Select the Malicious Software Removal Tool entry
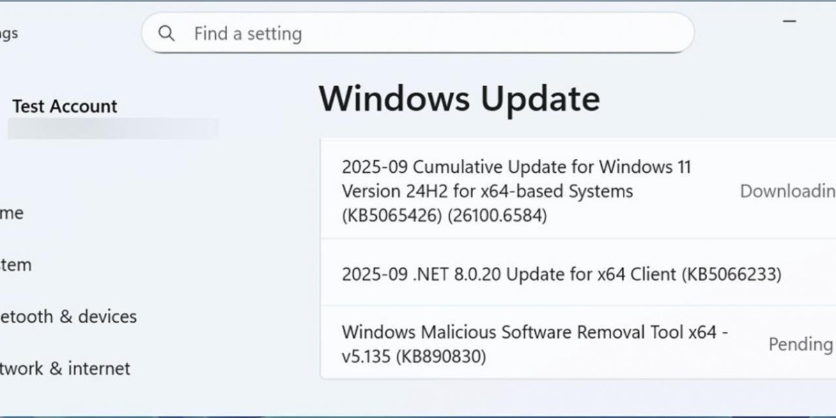 click(534, 332)
